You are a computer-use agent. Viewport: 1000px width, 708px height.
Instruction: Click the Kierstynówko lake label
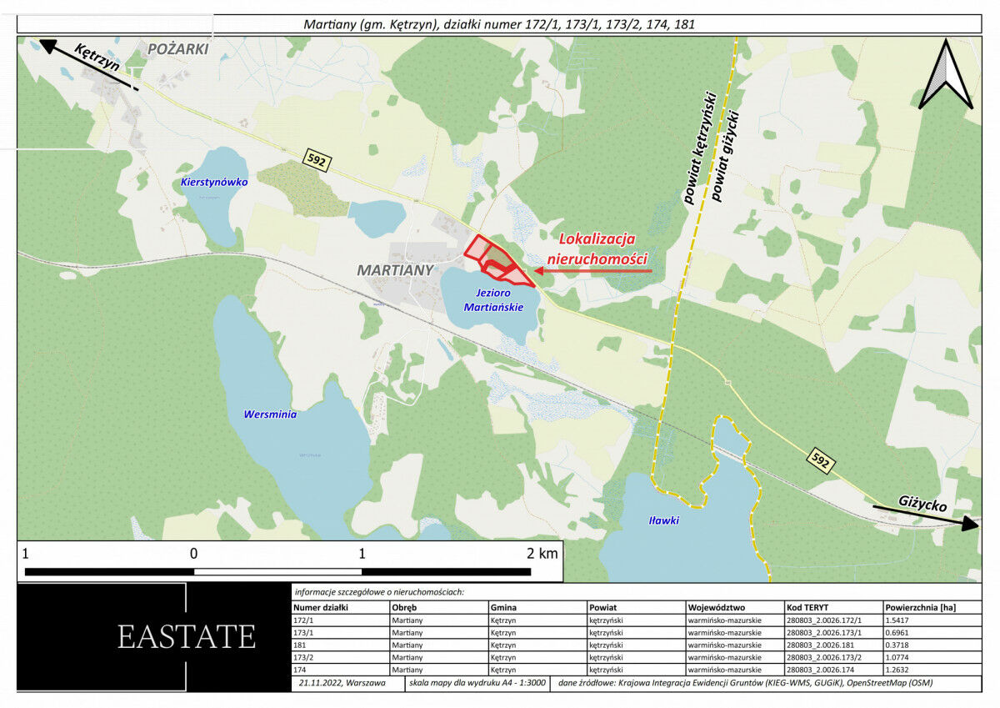pos(214,181)
